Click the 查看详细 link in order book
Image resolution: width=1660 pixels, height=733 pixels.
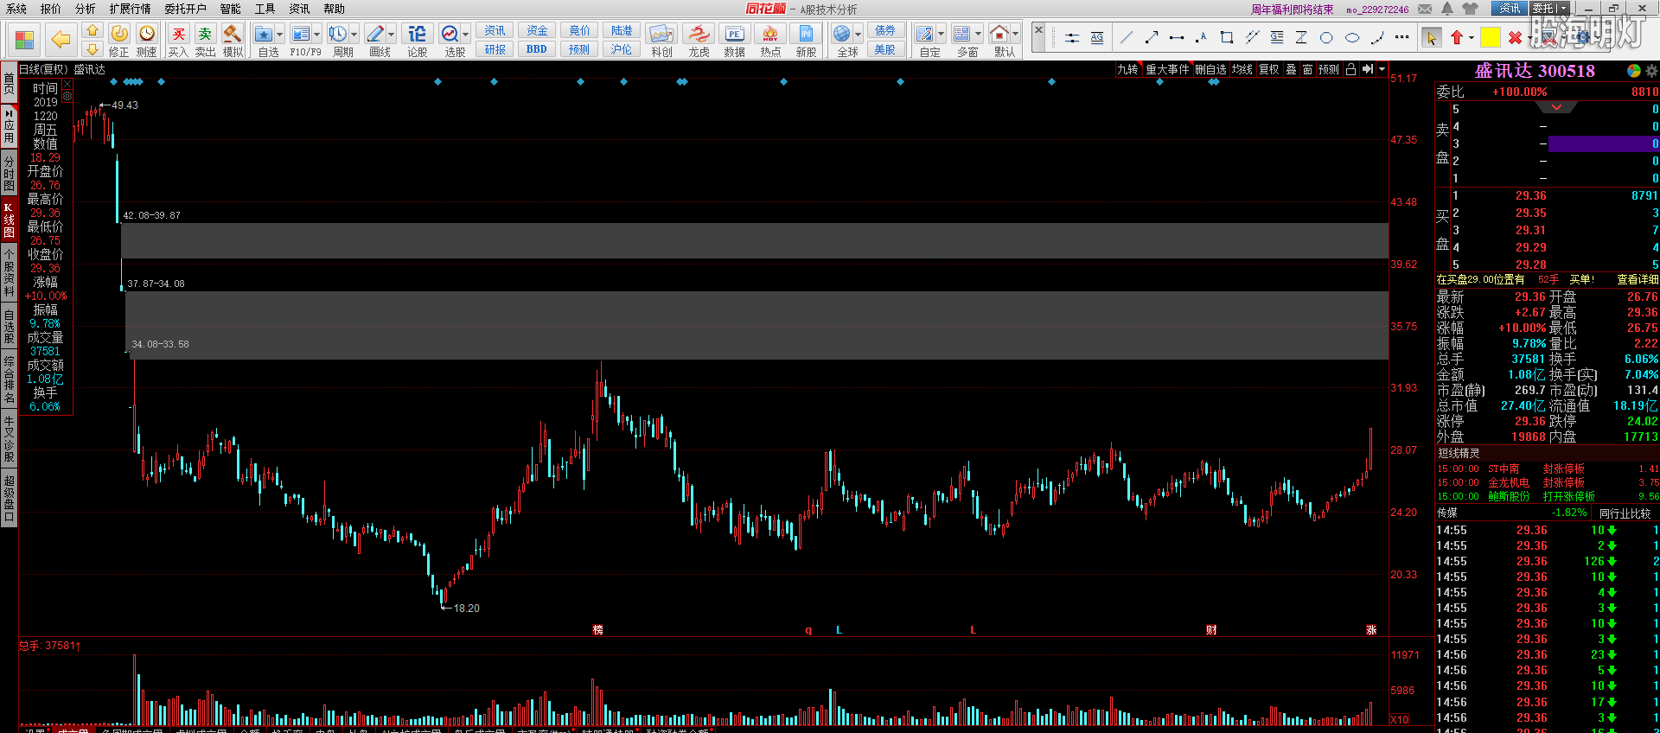coord(1637,280)
